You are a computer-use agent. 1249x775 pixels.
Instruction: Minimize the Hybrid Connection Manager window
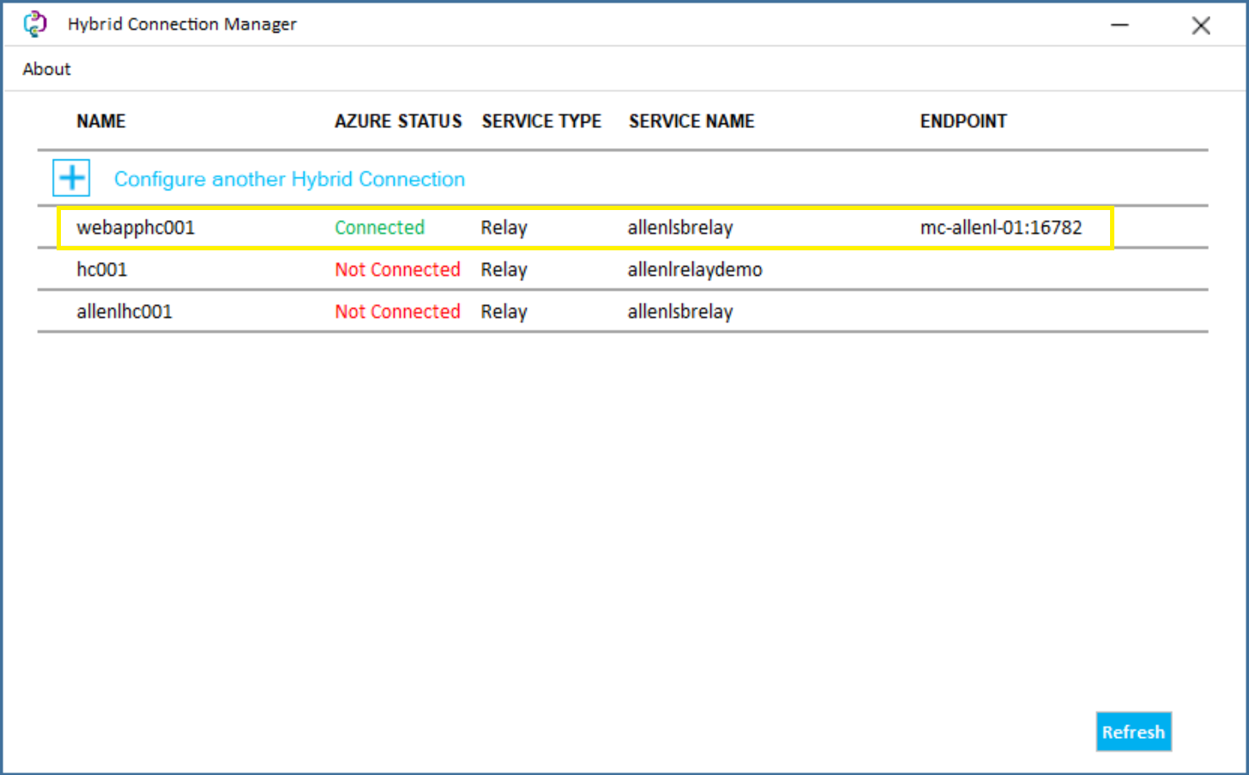pyautogui.click(x=1119, y=25)
